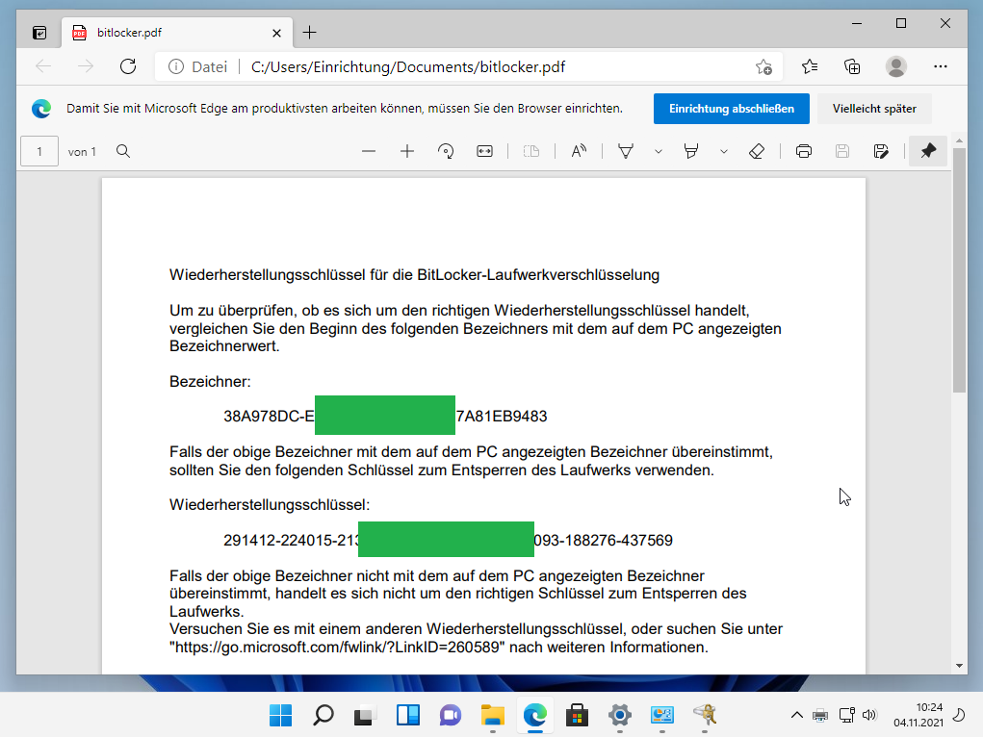Screen dimensions: 983x737
Task: Click the '093-188276-437569' key text
Action: tap(603, 540)
